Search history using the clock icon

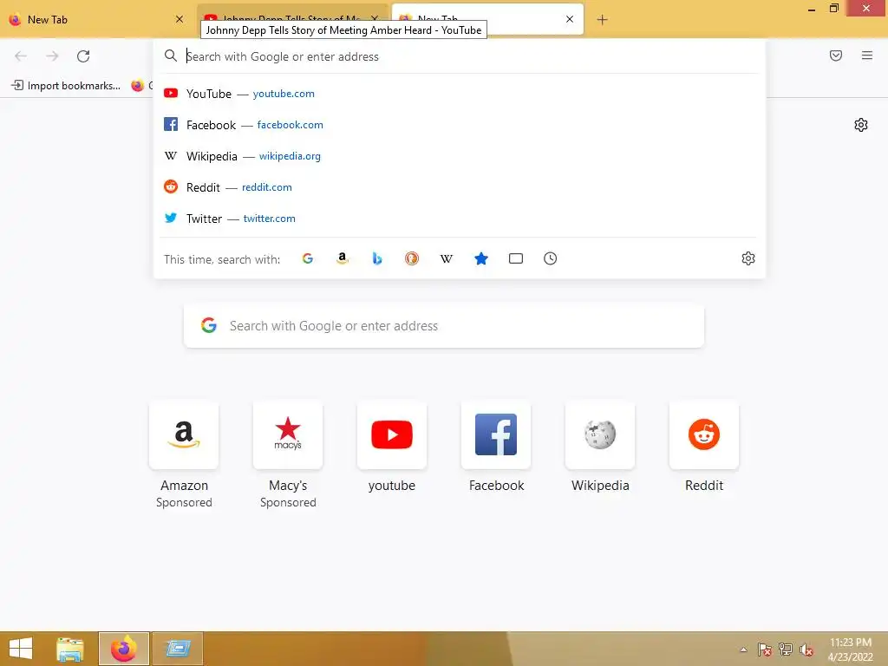pos(551,258)
